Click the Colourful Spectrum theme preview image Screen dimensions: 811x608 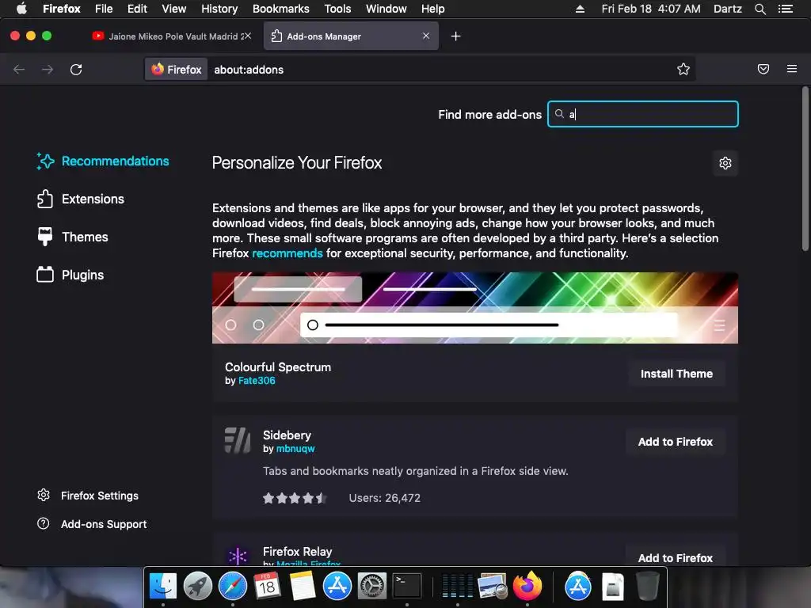(x=475, y=308)
